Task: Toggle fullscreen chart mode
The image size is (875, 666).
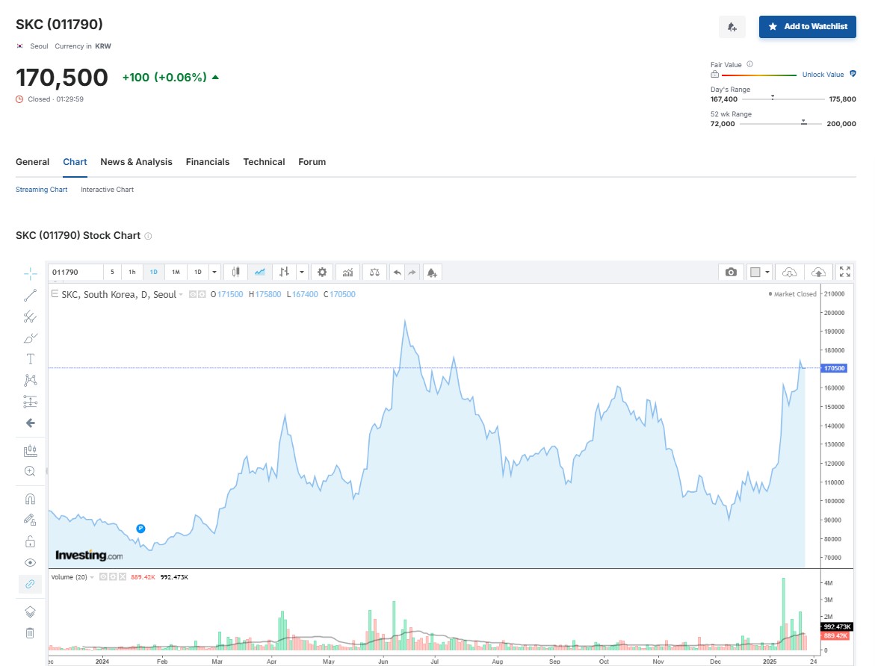Action: coord(845,272)
